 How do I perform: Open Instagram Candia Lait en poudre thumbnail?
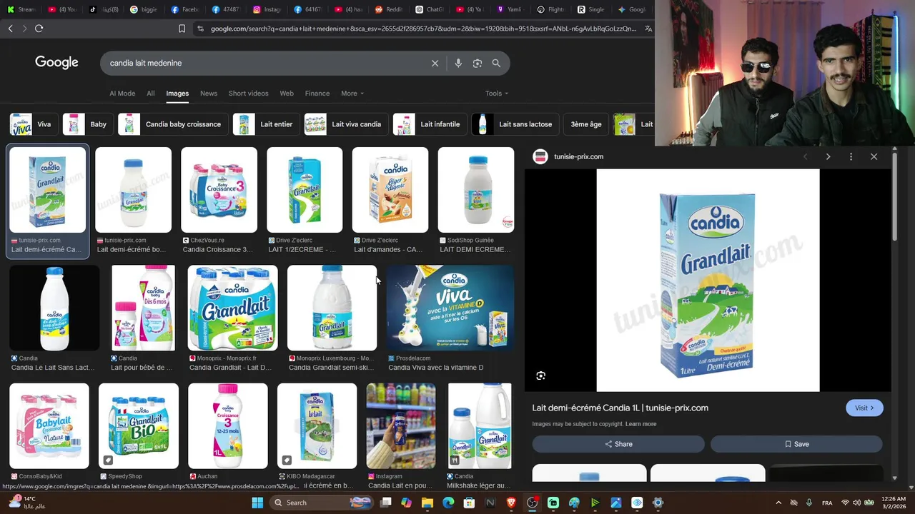click(x=401, y=425)
